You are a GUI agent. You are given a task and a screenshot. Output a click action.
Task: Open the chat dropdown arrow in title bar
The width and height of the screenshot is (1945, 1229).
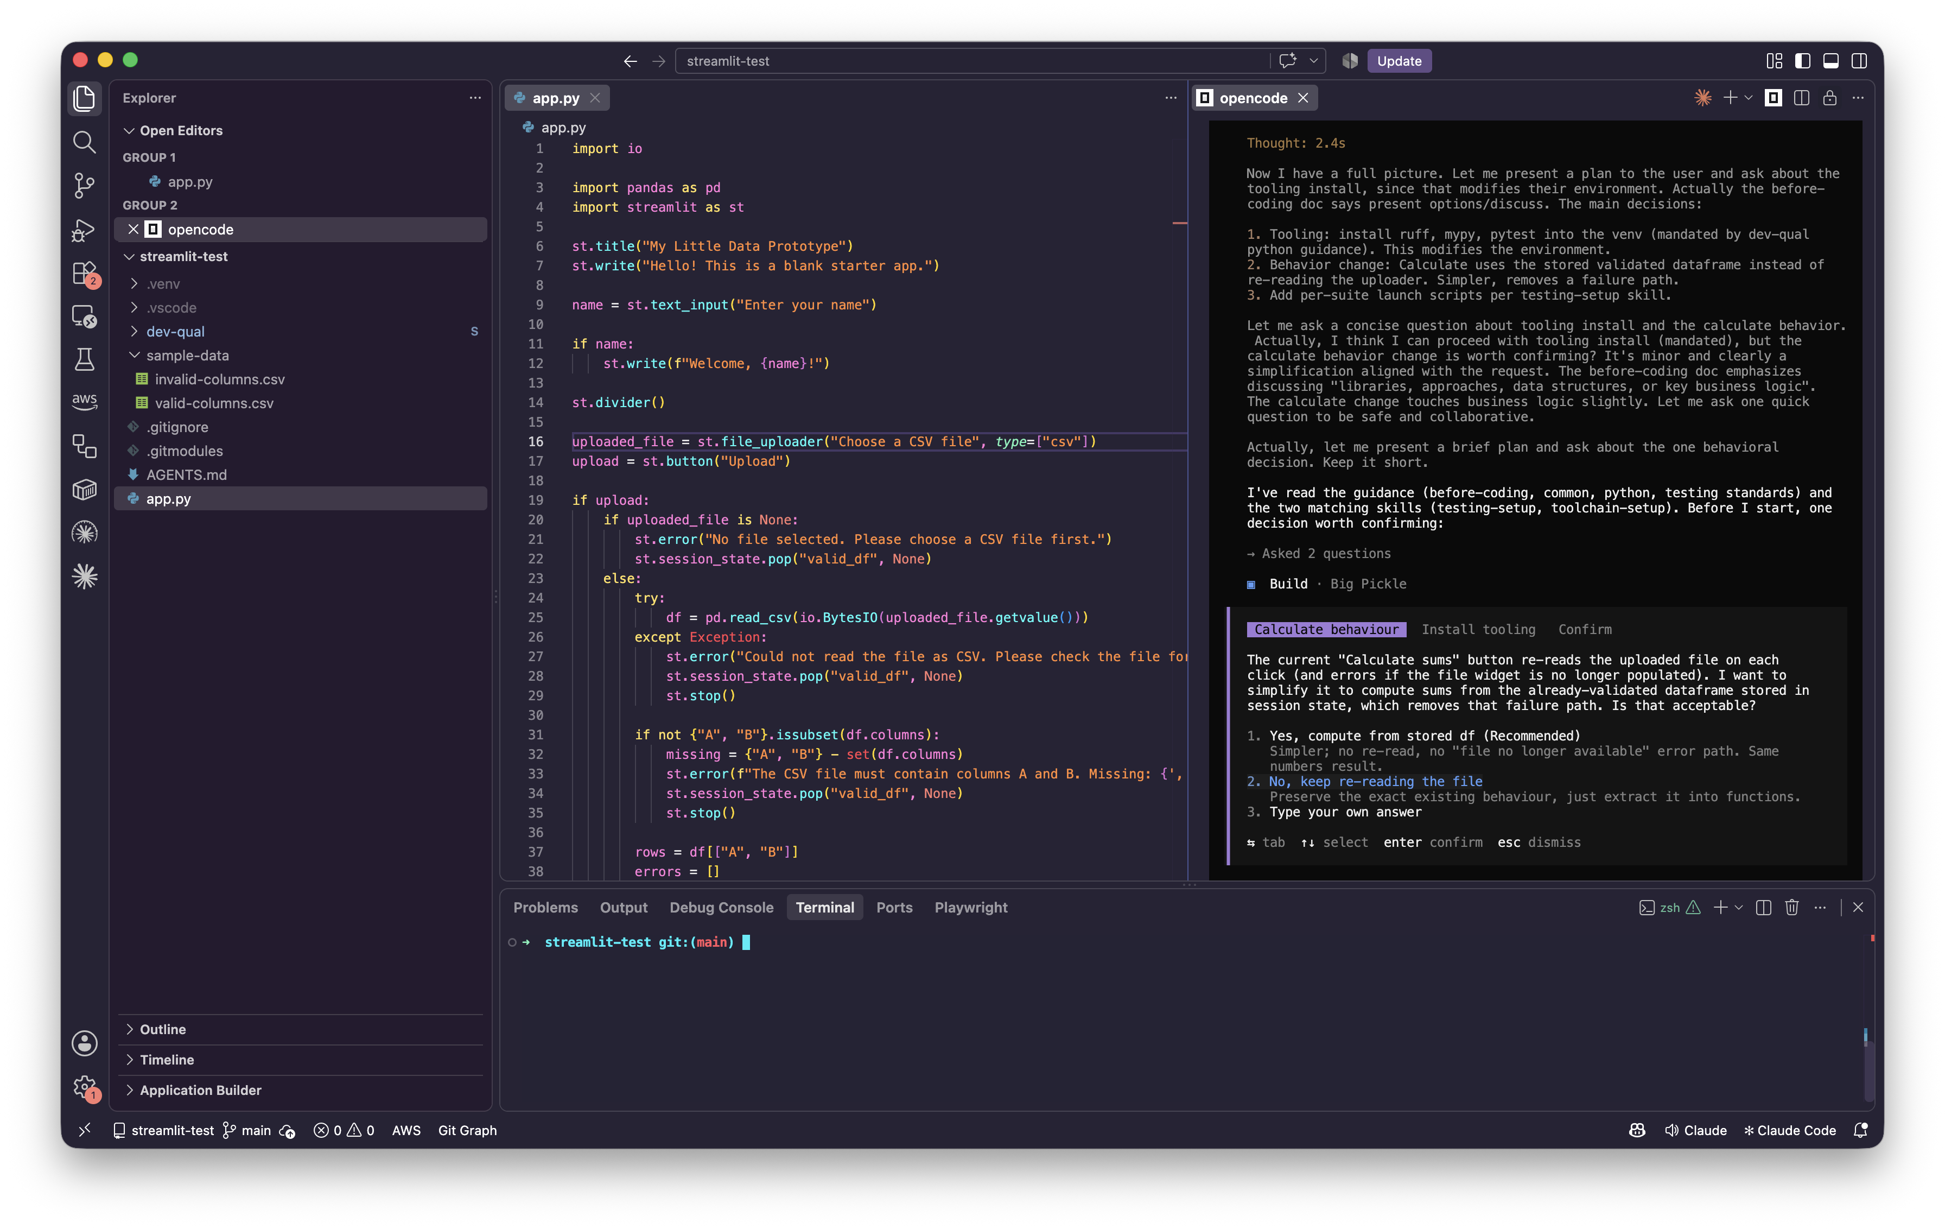click(1313, 61)
